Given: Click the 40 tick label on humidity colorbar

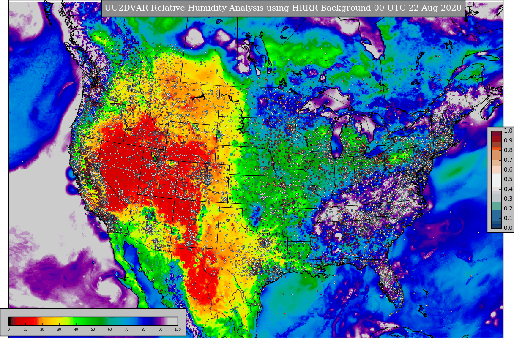Looking at the screenshot, I should click(76, 330).
